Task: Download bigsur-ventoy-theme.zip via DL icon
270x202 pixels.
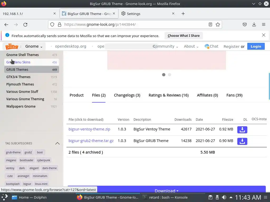Action: (x=242, y=130)
